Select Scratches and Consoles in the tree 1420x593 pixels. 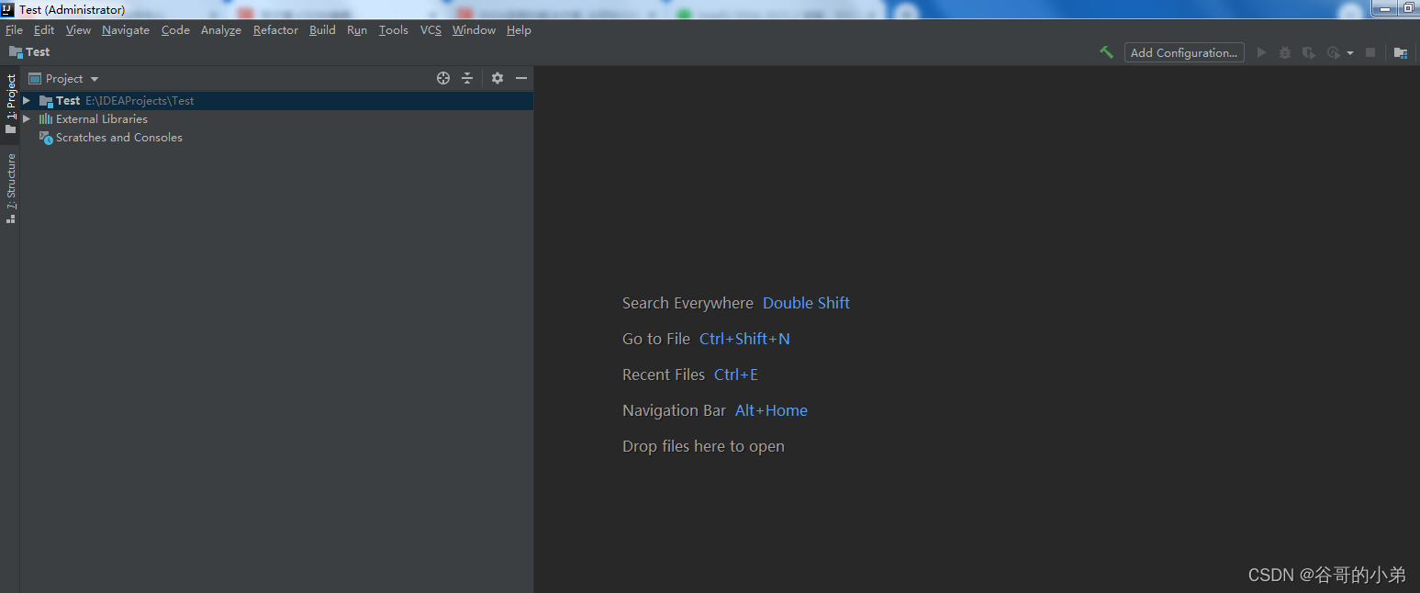tap(118, 138)
